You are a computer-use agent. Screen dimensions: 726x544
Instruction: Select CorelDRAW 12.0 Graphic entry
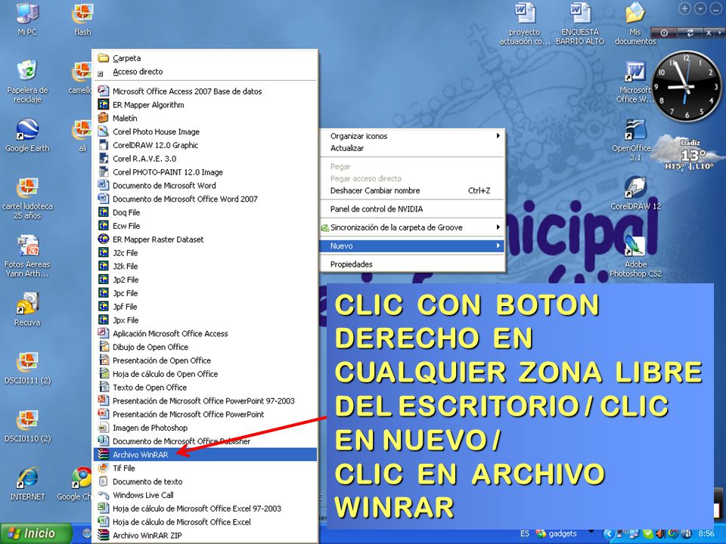coord(205,145)
